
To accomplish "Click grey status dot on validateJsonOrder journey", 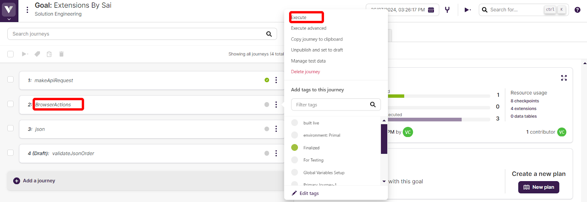I will click(x=267, y=153).
